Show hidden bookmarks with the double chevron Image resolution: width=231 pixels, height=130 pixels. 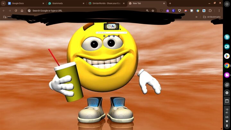pyautogui.click(x=196, y=17)
